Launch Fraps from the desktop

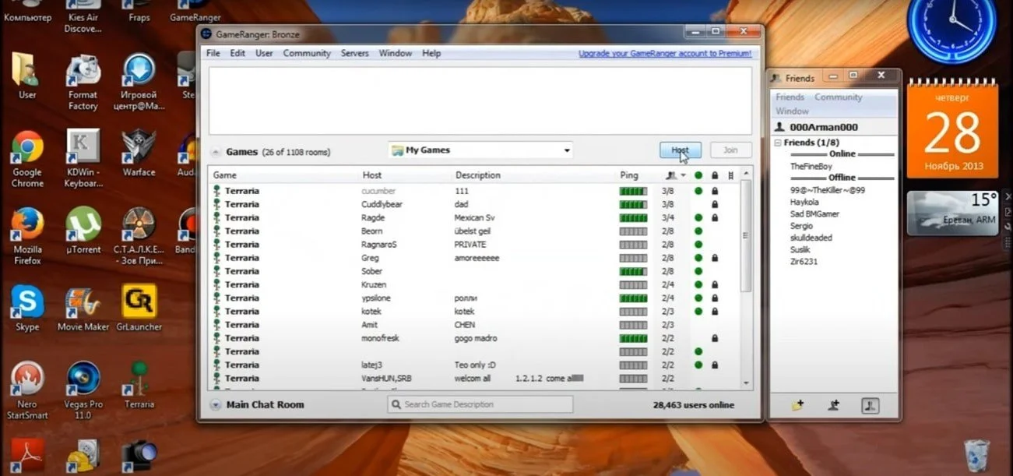(x=139, y=12)
